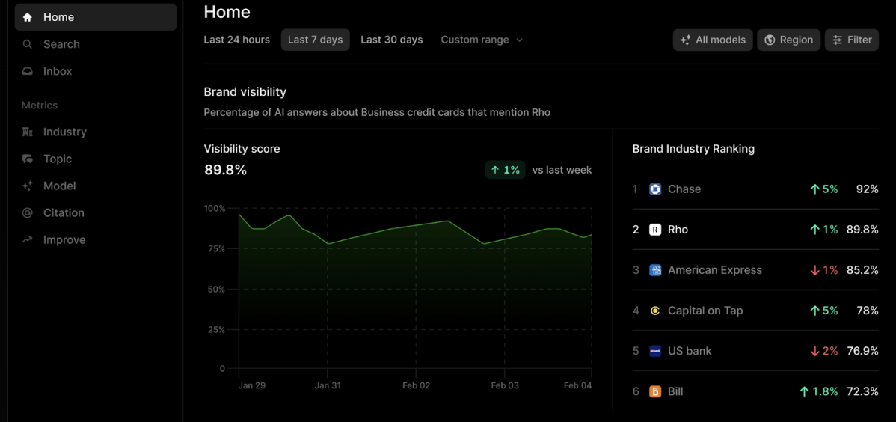
Task: Click the Citation at-sign icon
Action: coord(28,212)
